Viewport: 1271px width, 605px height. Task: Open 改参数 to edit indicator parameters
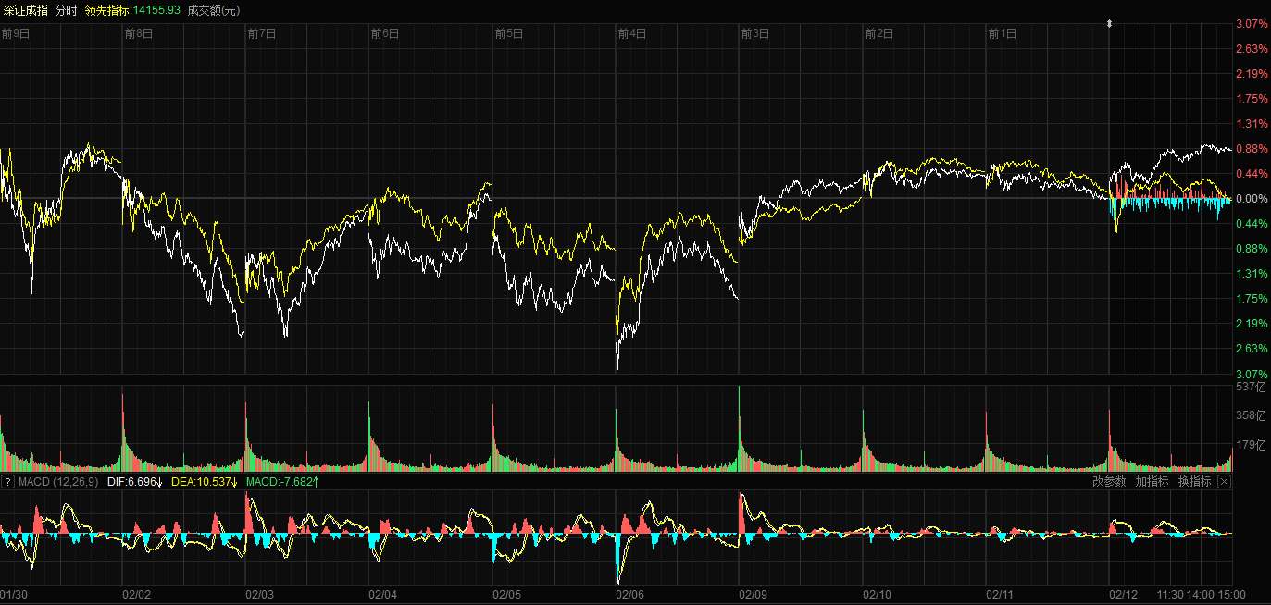[1109, 482]
